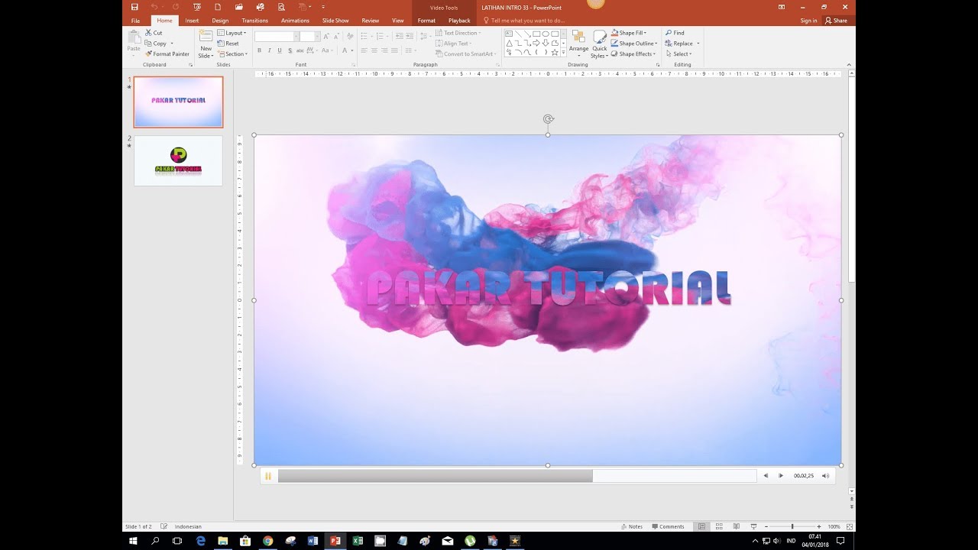The image size is (978, 550).
Task: Click the Cut scissors icon
Action: [x=148, y=33]
